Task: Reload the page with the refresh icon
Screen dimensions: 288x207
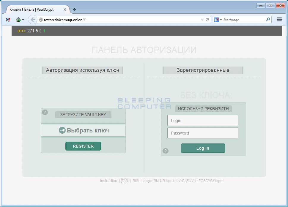Action: [x=207, y=20]
